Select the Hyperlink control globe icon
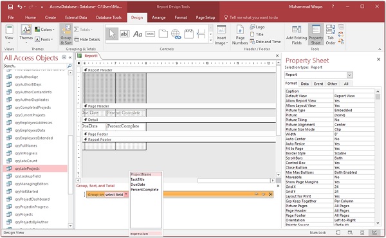386x238 pixels. click(176, 33)
